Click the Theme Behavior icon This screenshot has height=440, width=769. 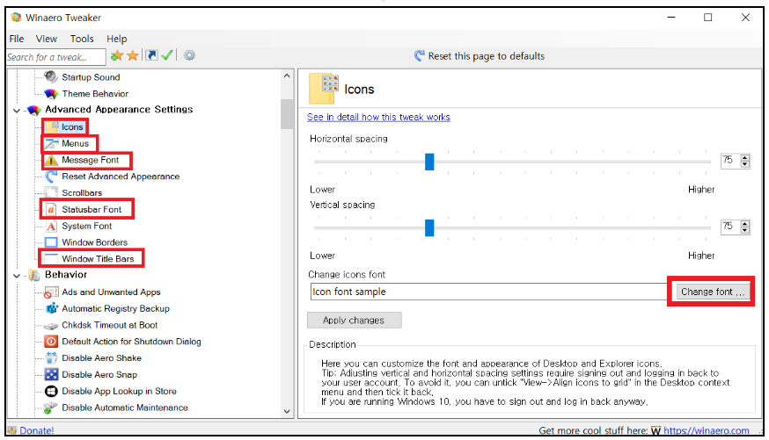coord(51,93)
